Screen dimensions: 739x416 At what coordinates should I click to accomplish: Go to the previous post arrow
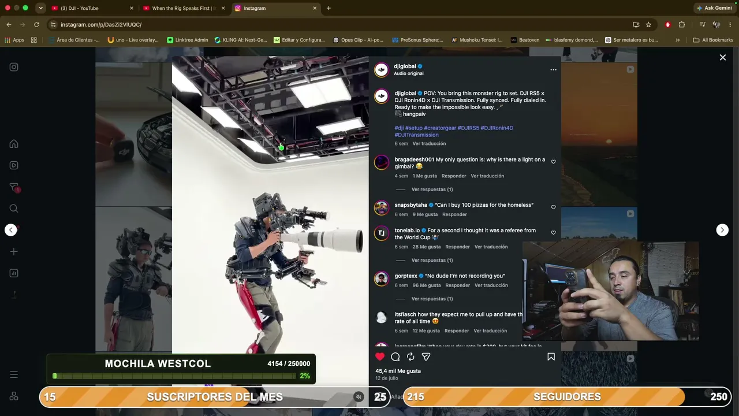pyautogui.click(x=11, y=230)
